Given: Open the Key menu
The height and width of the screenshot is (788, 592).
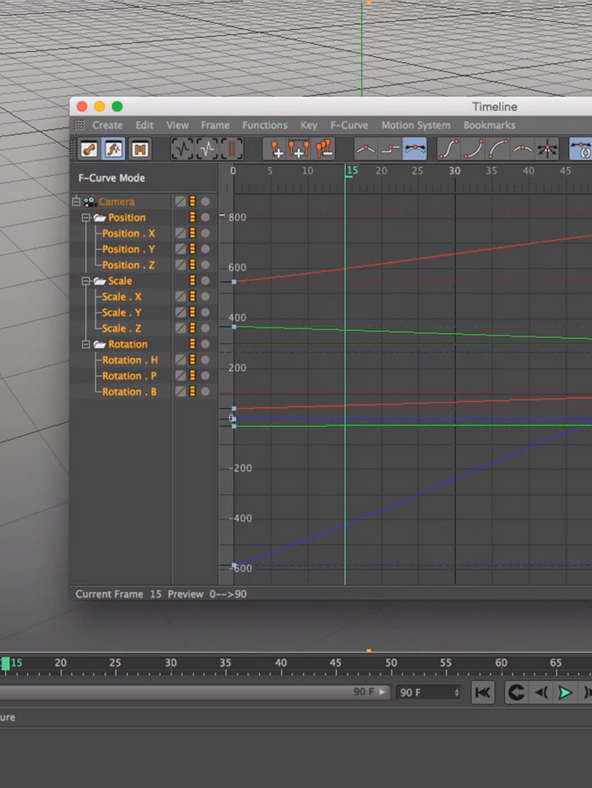Looking at the screenshot, I should pos(309,125).
